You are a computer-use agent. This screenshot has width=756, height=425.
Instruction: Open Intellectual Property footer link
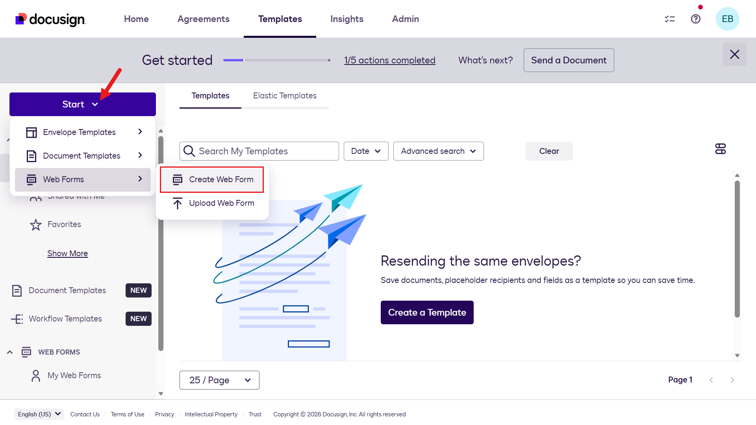point(211,414)
